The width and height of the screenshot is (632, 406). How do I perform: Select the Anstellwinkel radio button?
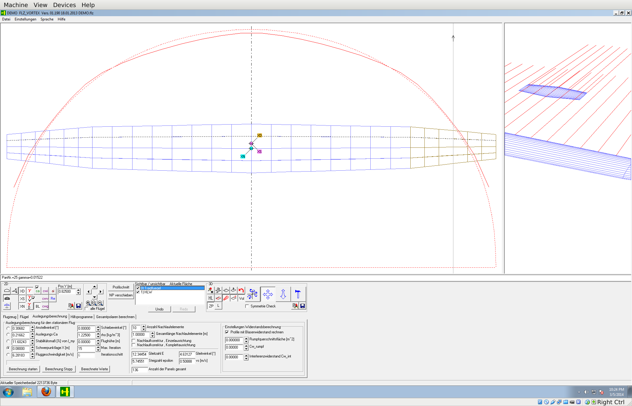8,328
